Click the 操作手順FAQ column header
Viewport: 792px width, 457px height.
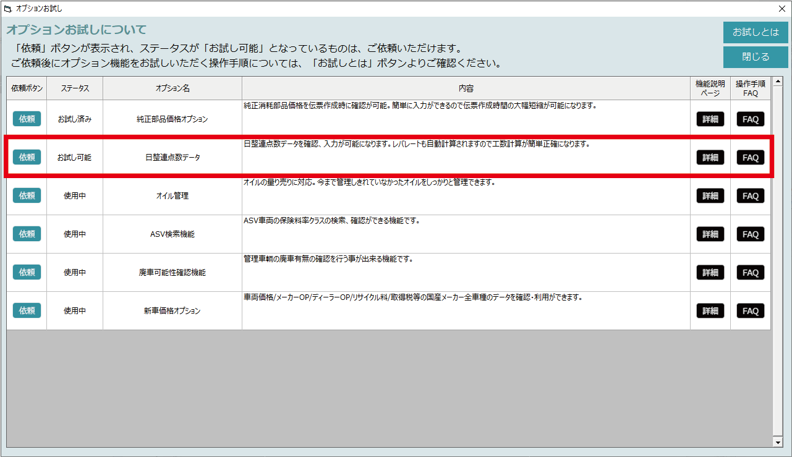click(x=751, y=88)
